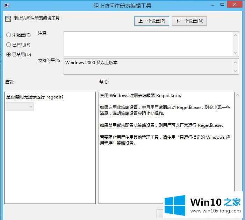Click the 支持的平台: label
The width and height of the screenshot is (245, 220).
pyautogui.click(x=49, y=61)
